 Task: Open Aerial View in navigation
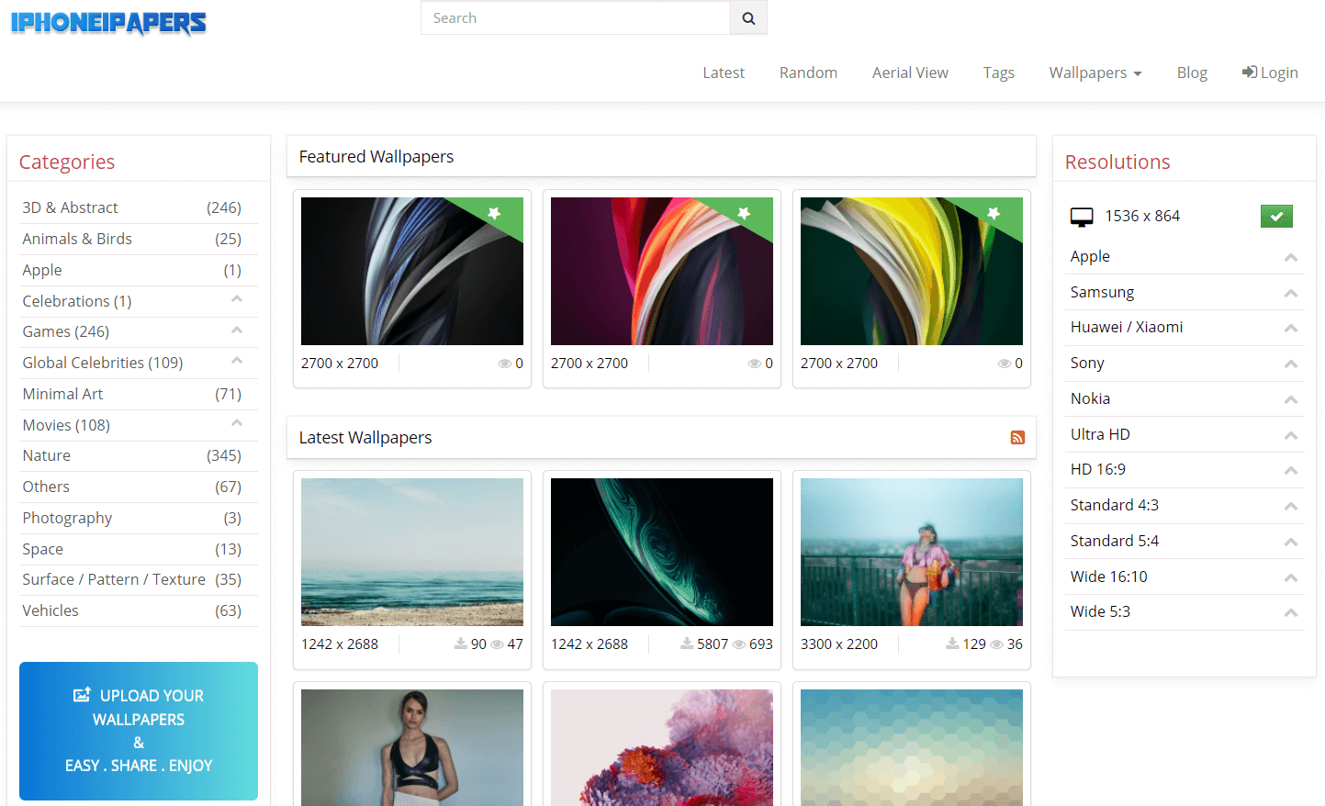click(x=910, y=73)
